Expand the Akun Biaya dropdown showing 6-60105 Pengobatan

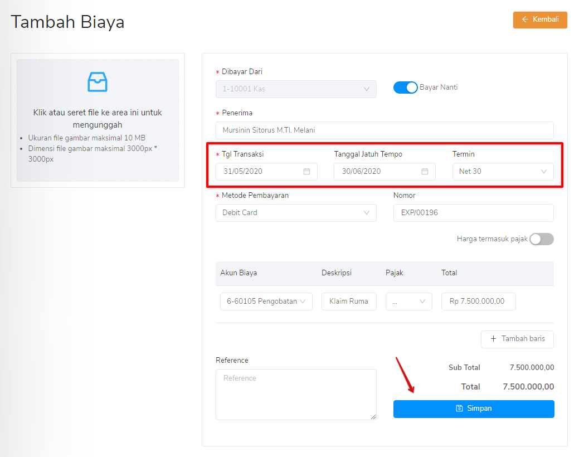[x=266, y=300]
